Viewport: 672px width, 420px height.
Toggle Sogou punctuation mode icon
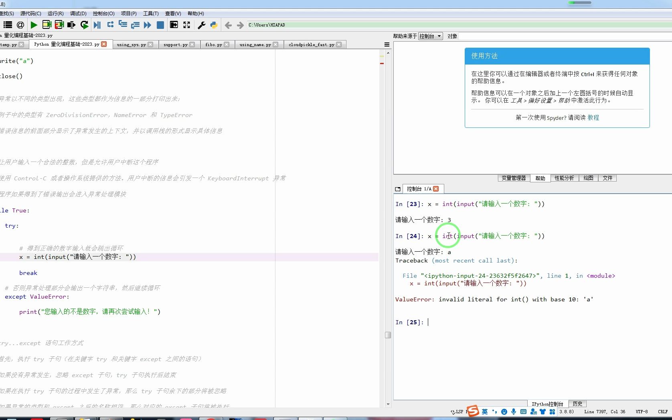point(494,412)
